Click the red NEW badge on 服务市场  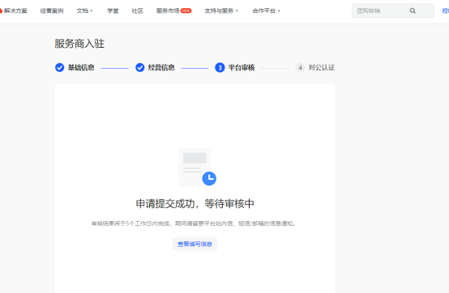[x=186, y=11]
